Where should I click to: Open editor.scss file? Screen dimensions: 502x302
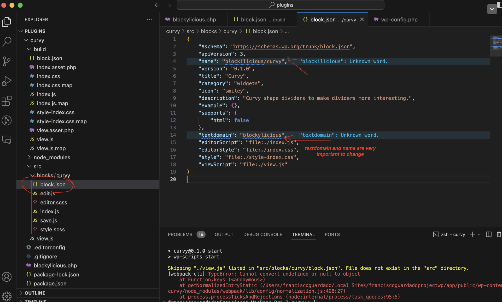[x=88, y=202]
